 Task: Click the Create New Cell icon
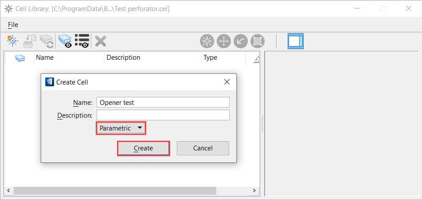pyautogui.click(x=12, y=41)
